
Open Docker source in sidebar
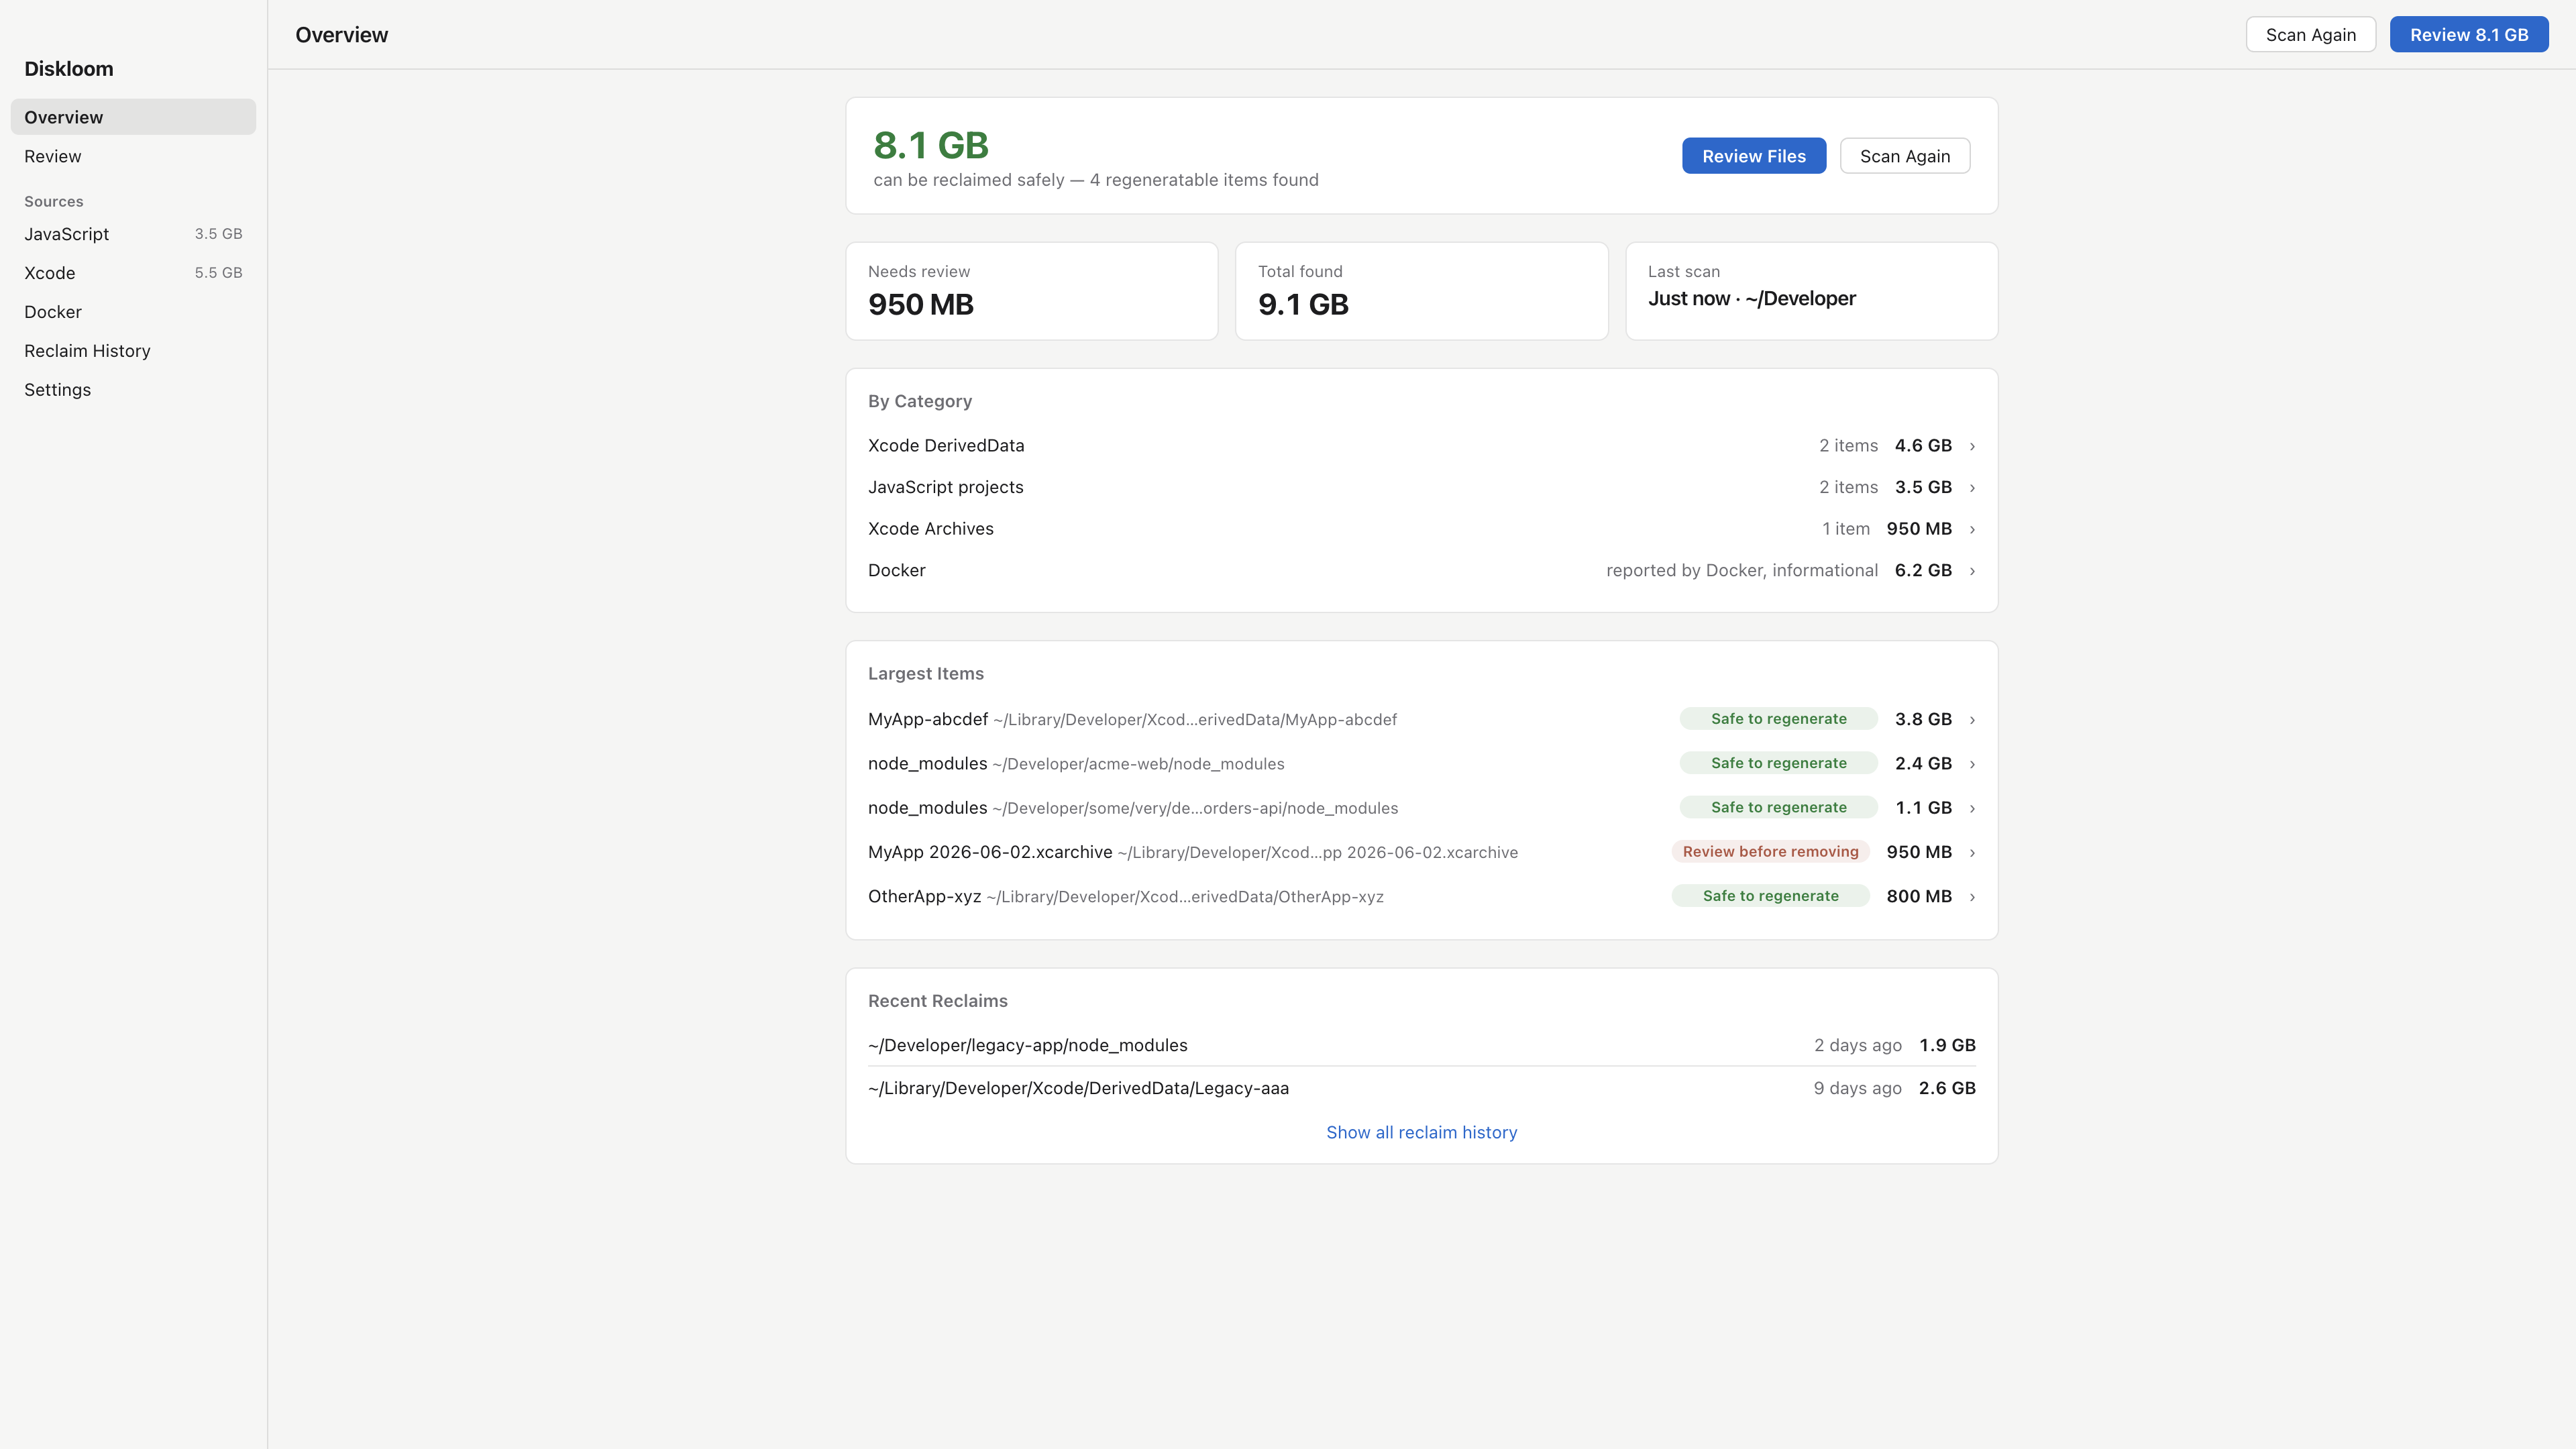click(133, 312)
